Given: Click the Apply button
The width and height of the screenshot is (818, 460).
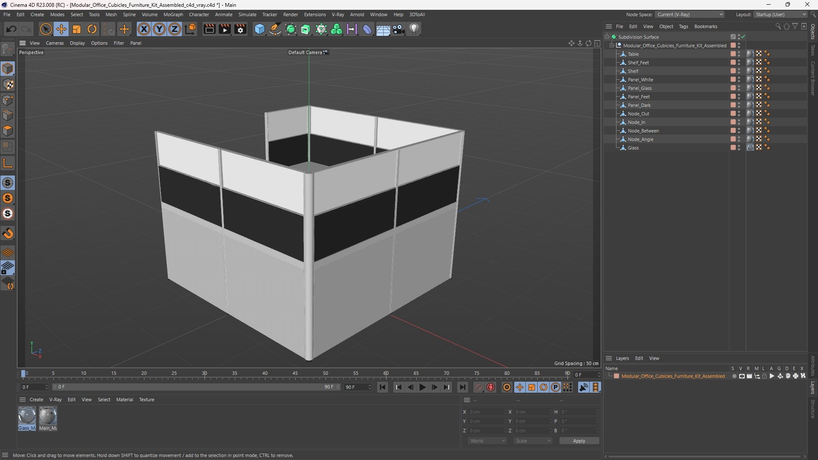Looking at the screenshot, I should (x=579, y=441).
